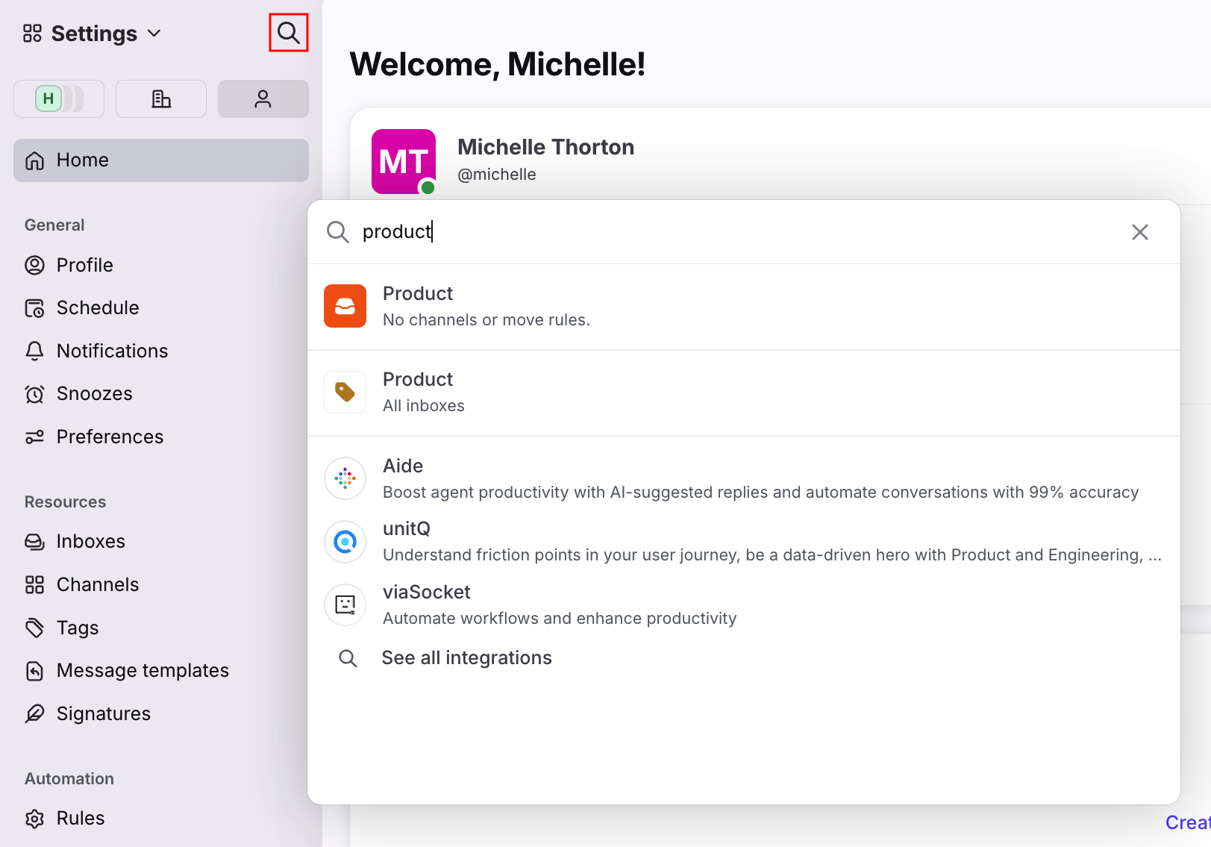The width and height of the screenshot is (1211, 847).
Task: Click the viaSocket logo icon
Action: tap(345, 604)
